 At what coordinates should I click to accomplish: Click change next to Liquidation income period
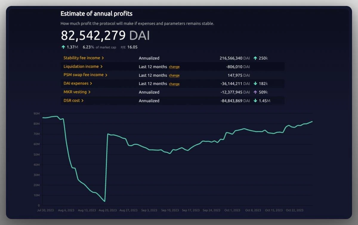point(174,67)
